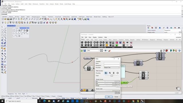The image size is (183, 103).
Task: Expand the Util panel dropdown bar
Action: click(x=127, y=47)
